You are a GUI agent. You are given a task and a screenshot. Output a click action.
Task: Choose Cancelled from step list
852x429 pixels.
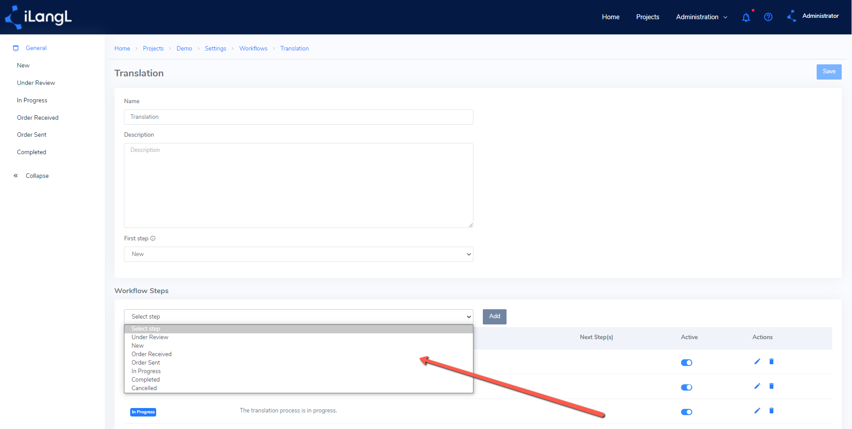click(298, 388)
